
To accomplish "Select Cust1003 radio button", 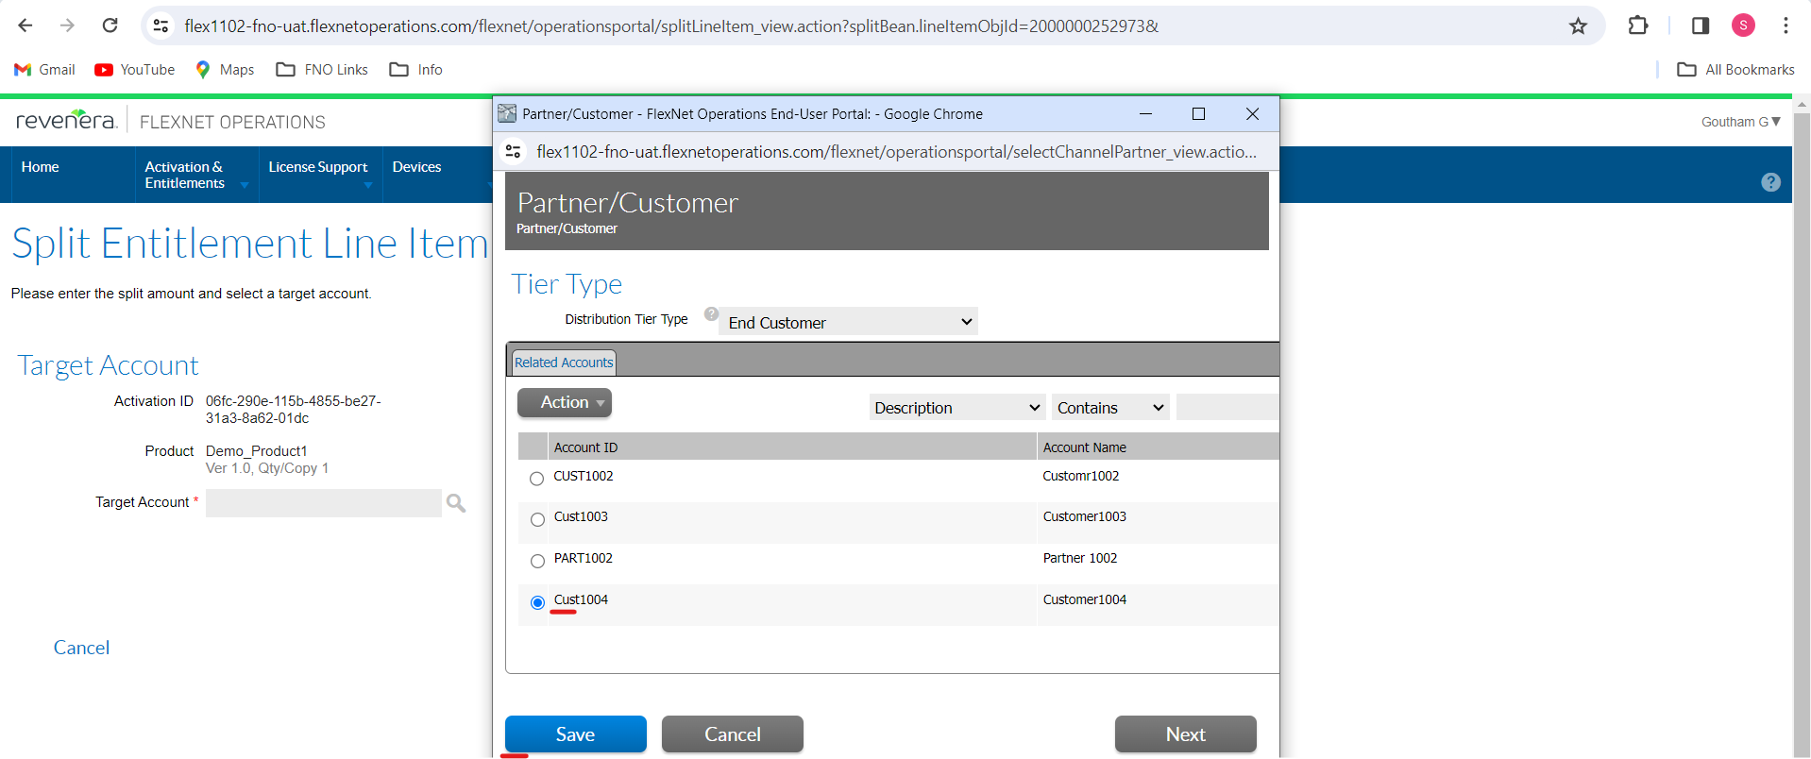I will point(537,519).
